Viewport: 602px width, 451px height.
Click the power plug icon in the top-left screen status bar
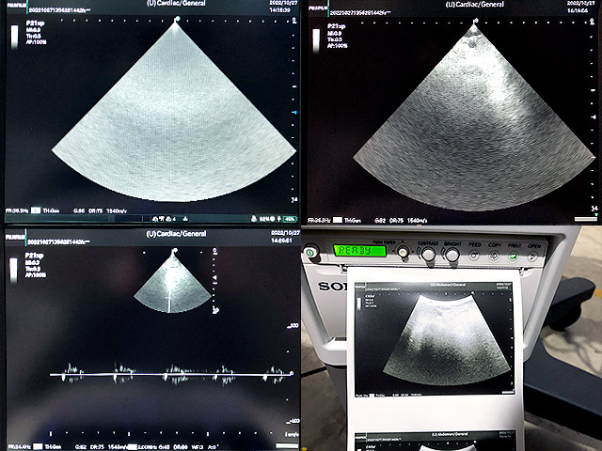click(x=278, y=219)
